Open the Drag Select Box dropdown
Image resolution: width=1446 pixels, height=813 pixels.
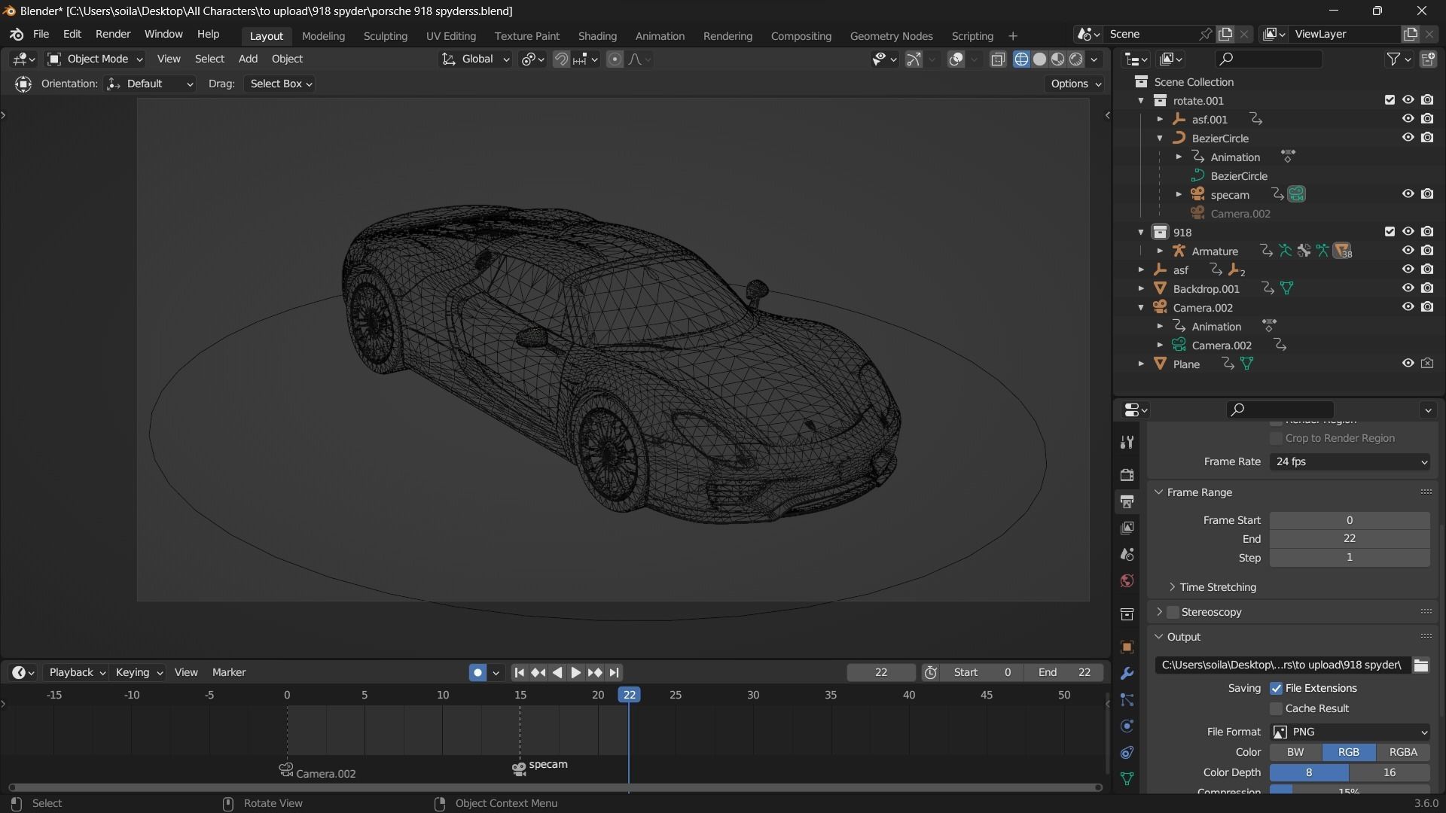(279, 84)
